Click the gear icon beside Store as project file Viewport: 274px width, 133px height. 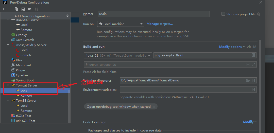click(x=258, y=14)
